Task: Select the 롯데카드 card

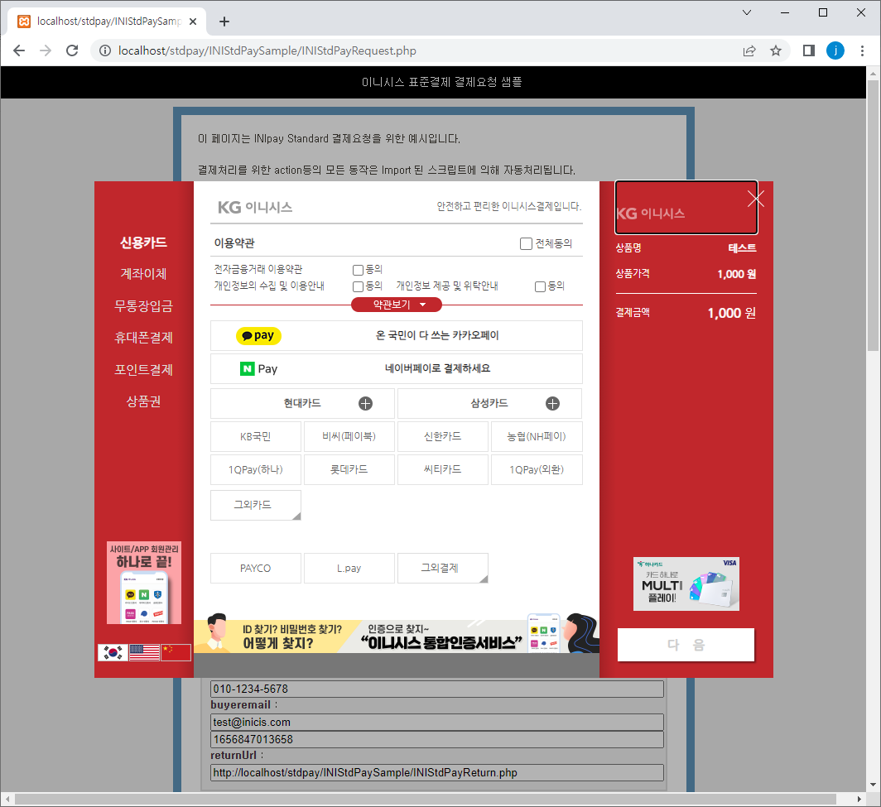Action: [349, 469]
